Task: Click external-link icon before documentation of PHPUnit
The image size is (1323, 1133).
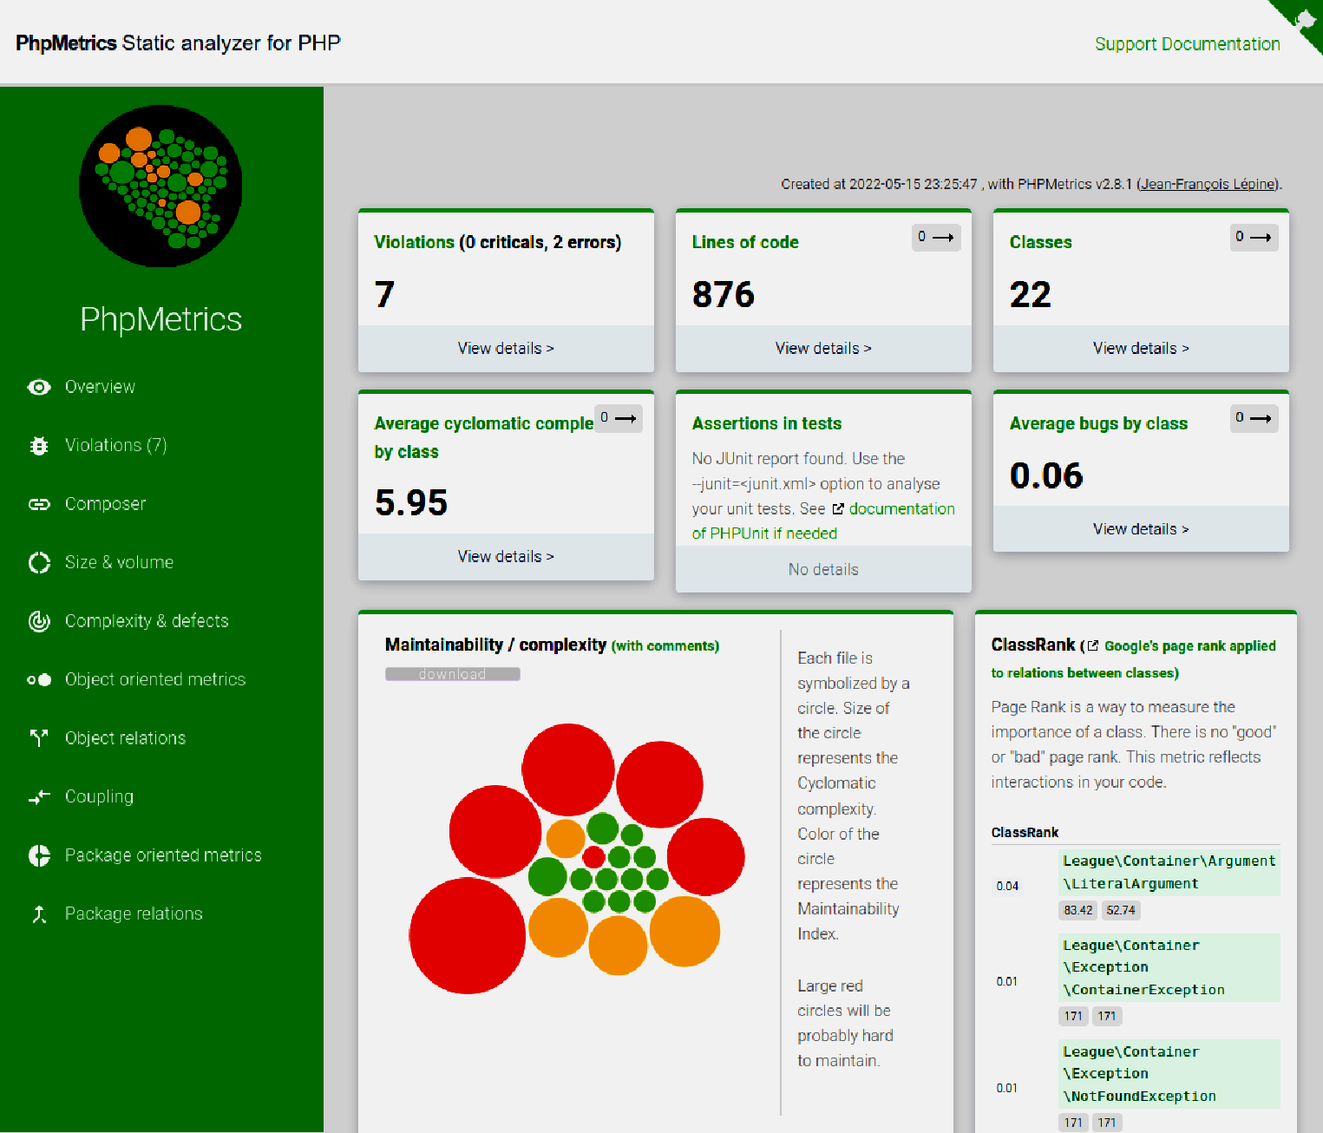Action: point(838,509)
